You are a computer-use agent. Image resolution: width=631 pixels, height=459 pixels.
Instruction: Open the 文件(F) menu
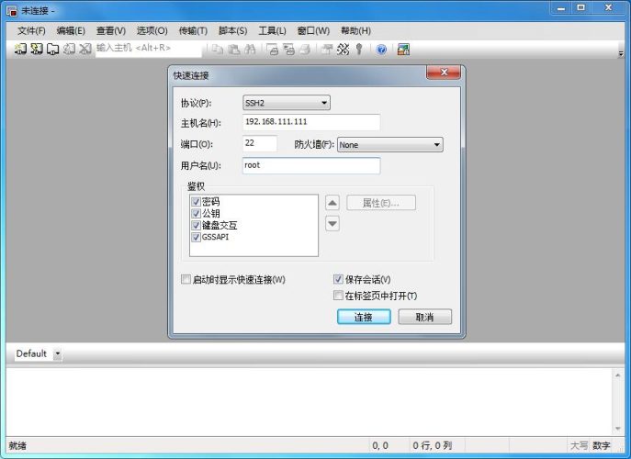pos(31,30)
